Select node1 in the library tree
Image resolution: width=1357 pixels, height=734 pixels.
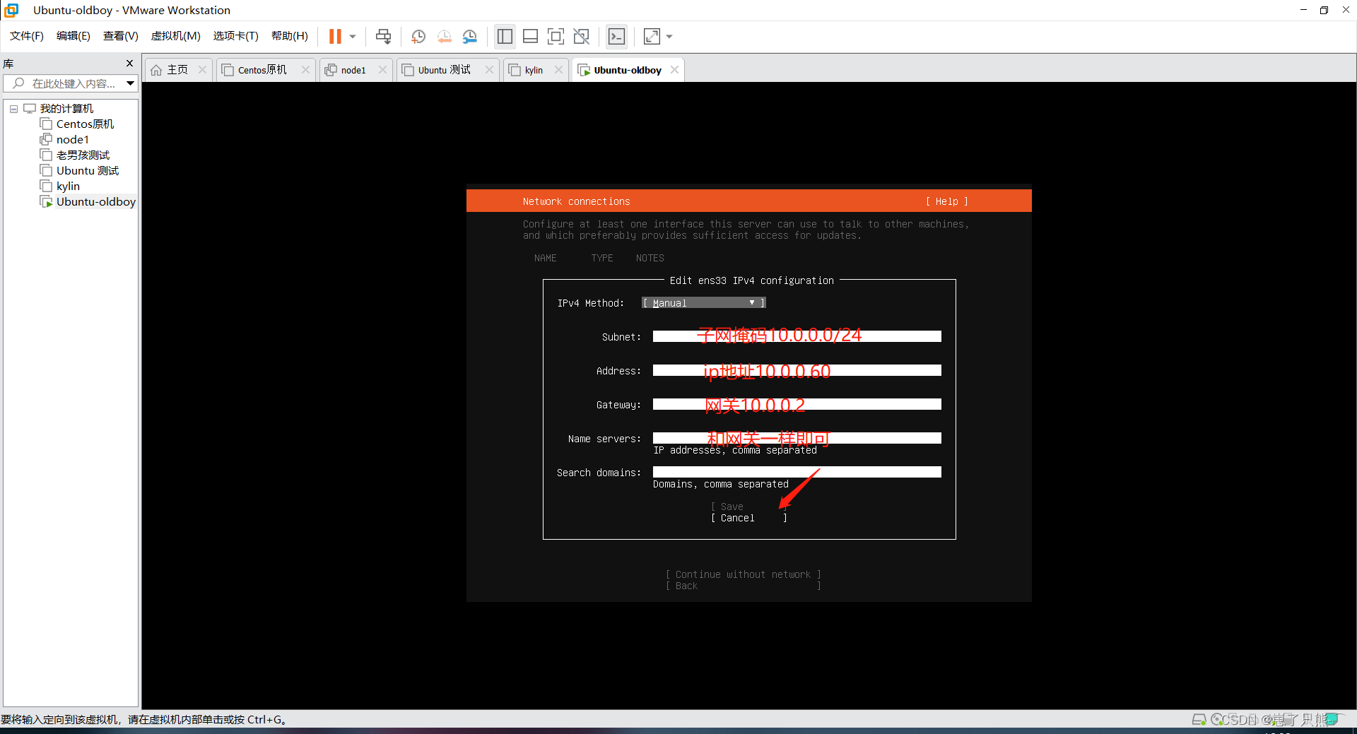click(72, 140)
